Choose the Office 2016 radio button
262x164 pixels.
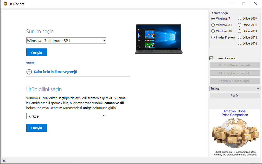239,43
